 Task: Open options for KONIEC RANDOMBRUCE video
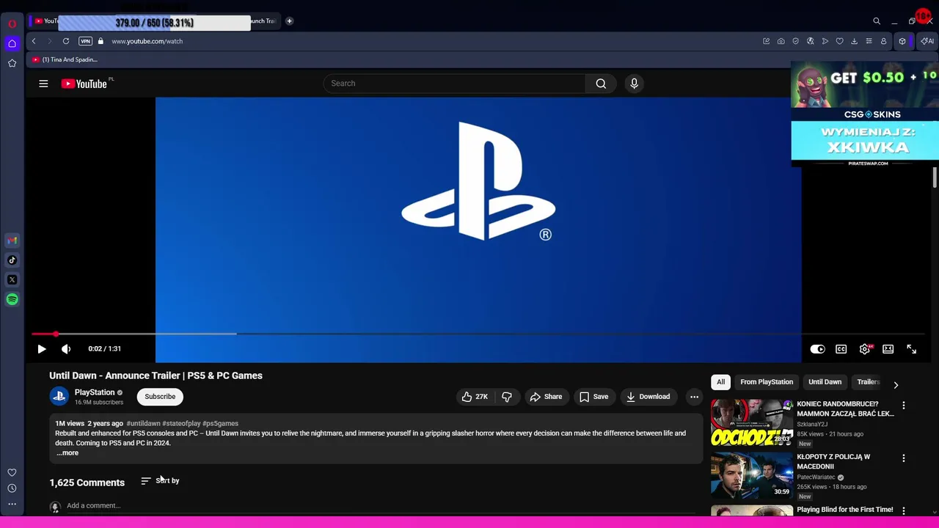pos(904,405)
